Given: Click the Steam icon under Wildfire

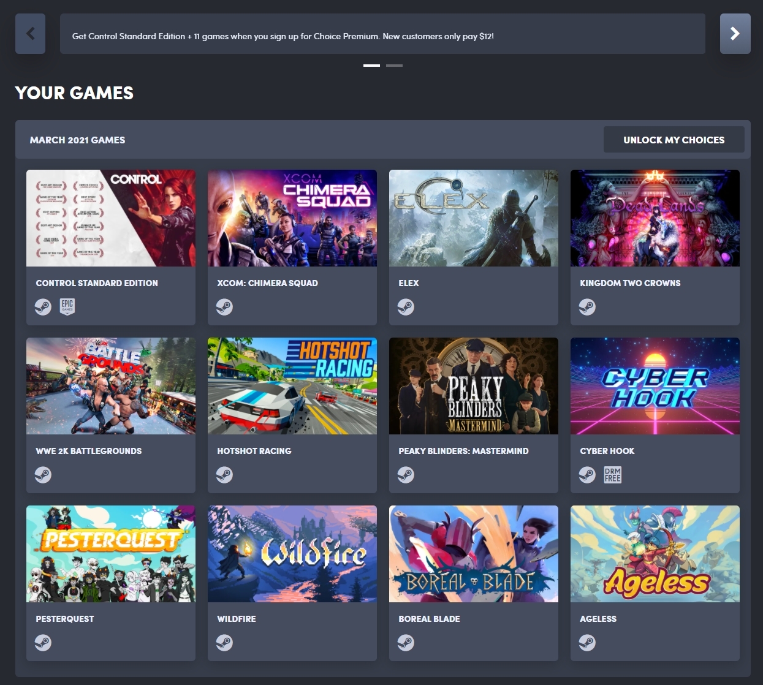Looking at the screenshot, I should coord(224,642).
